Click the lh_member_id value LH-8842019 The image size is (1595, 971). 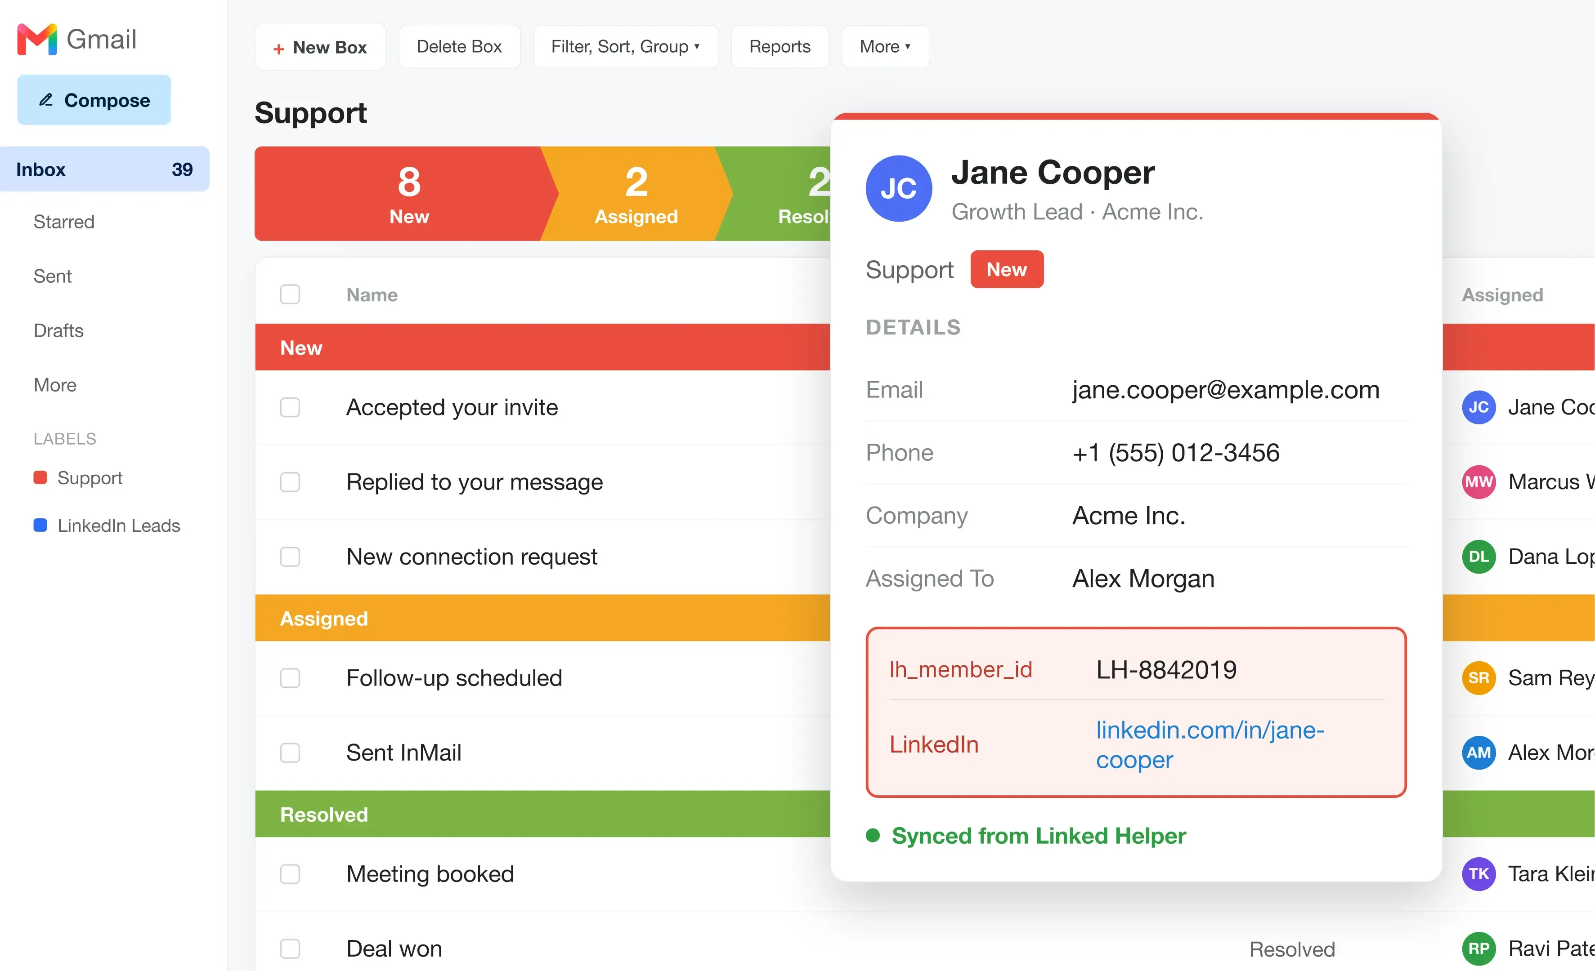point(1166,670)
